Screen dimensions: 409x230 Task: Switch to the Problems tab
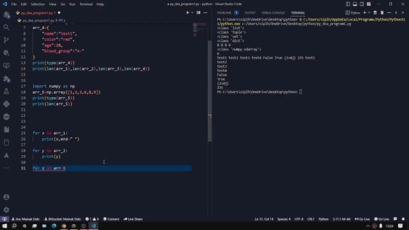click(x=224, y=13)
